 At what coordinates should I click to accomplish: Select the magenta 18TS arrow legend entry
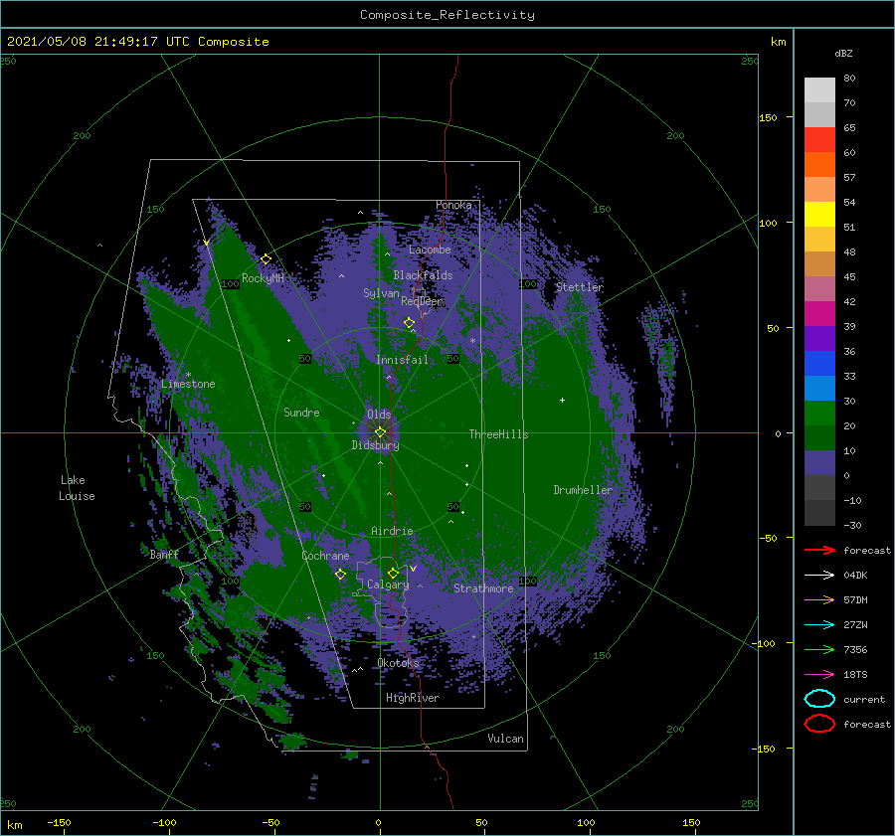coord(819,675)
